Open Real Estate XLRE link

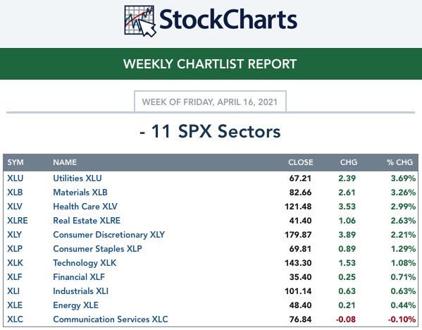tap(87, 221)
